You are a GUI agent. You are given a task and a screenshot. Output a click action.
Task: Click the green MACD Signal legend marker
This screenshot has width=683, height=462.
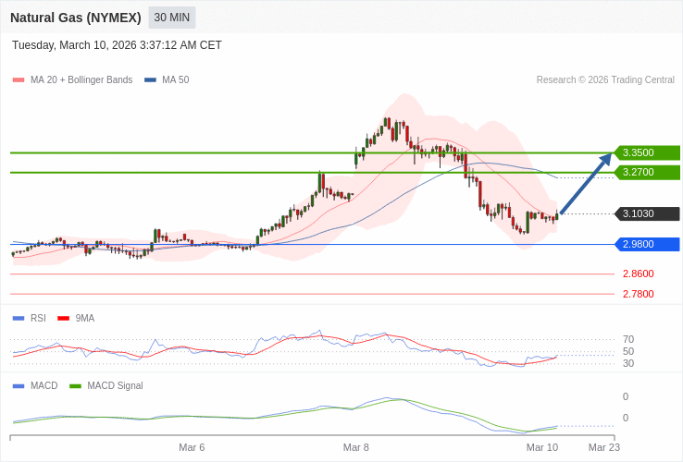pos(75,386)
